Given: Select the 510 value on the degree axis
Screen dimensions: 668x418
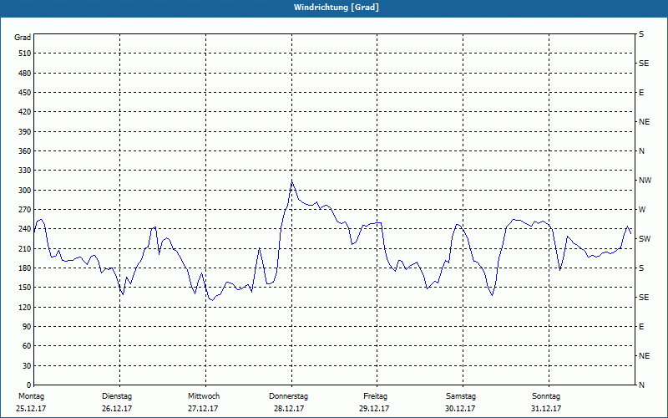Looking at the screenshot, I should pos(25,54).
